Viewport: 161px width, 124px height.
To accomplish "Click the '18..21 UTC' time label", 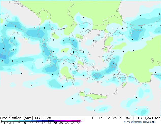I will 134,118.
